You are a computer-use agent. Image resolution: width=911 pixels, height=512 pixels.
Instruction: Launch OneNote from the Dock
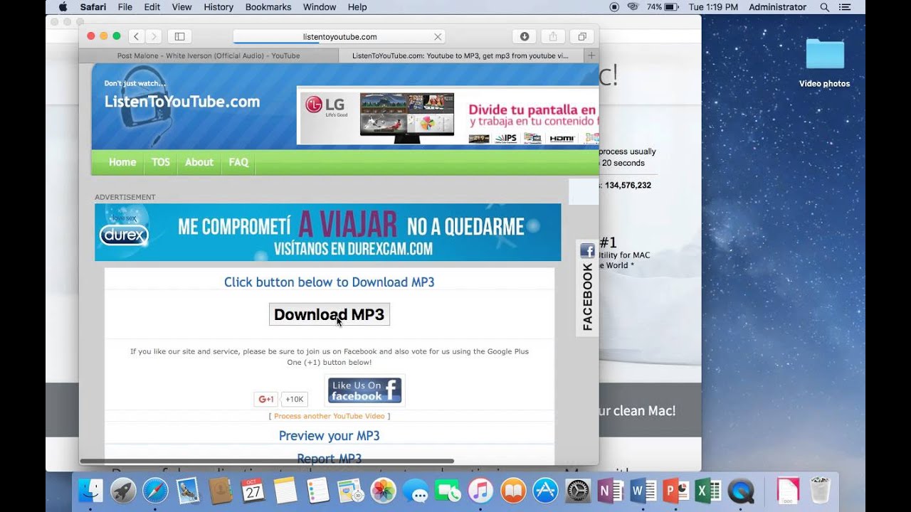point(611,491)
